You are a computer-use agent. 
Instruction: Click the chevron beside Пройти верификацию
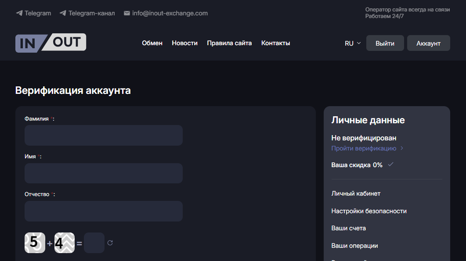pos(402,148)
